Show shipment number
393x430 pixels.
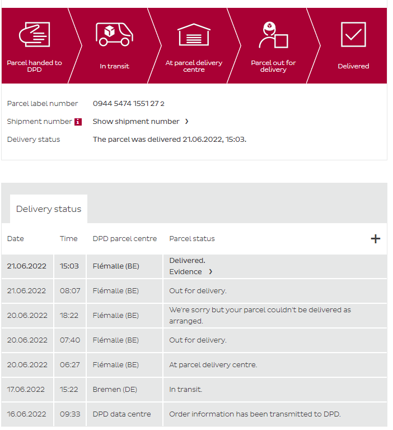pos(136,122)
